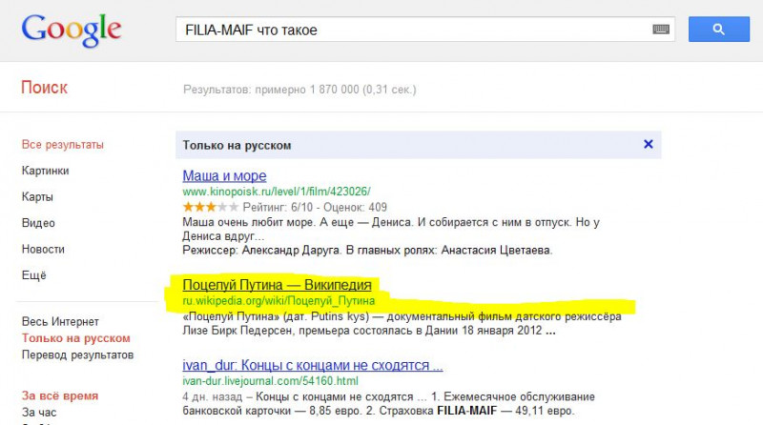Close the 'Только на русском' filter bar
Screen dimensions: 763x425
coord(649,144)
